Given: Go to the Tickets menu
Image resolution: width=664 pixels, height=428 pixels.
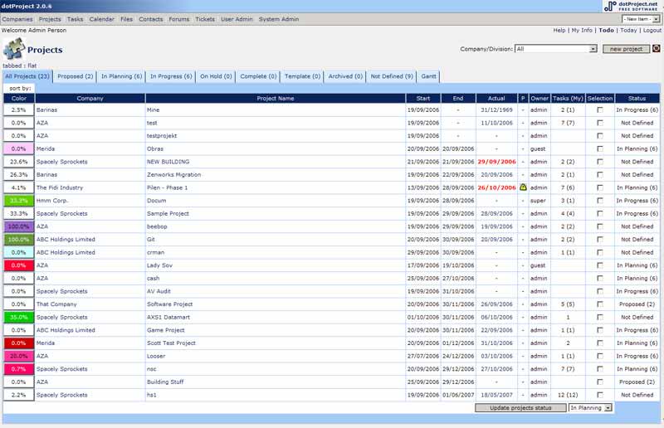Looking at the screenshot, I should point(204,18).
